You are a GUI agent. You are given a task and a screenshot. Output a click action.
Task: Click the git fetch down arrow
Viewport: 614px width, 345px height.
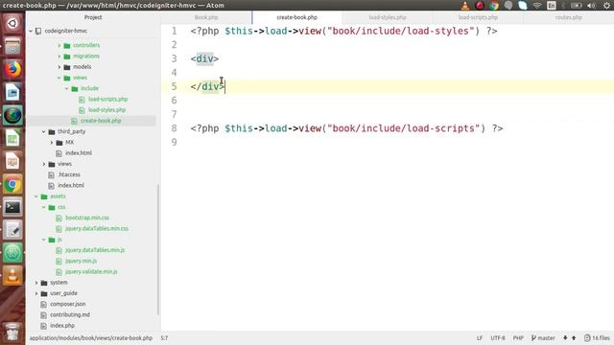coord(565,338)
